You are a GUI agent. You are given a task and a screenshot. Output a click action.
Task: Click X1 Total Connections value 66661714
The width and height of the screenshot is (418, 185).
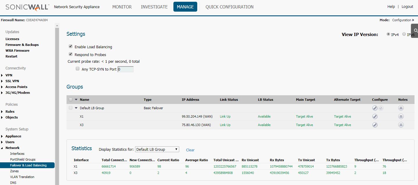tap(109, 166)
